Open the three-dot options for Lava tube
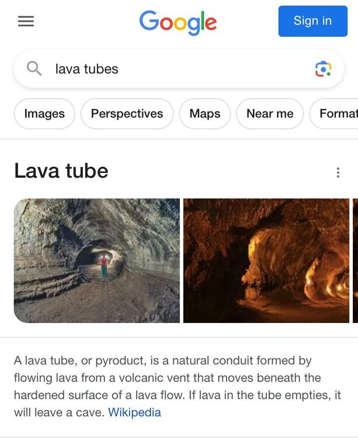358x438 pixels. (x=338, y=172)
